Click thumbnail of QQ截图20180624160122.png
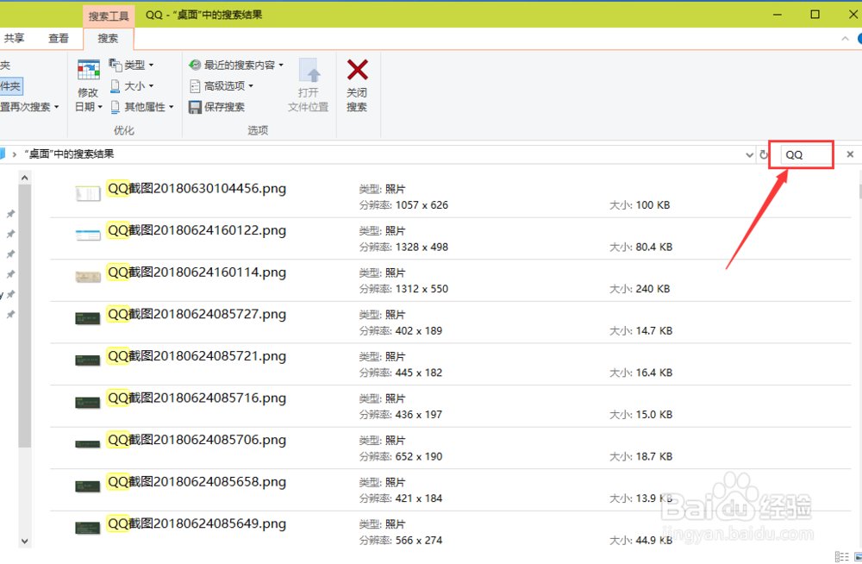Screen dimensions: 862x564 pyautogui.click(x=88, y=235)
